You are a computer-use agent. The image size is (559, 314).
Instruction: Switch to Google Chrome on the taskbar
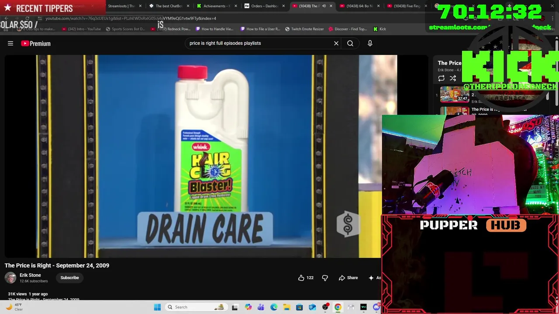pyautogui.click(x=338, y=307)
